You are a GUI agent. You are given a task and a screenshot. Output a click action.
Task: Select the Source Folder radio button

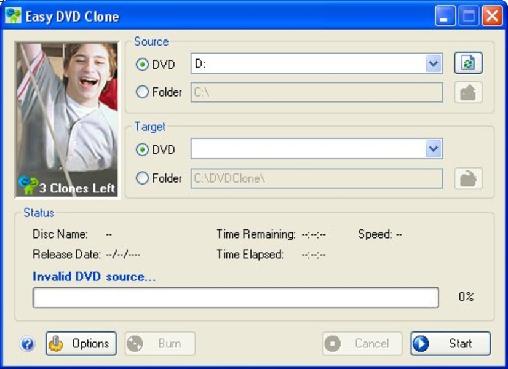(142, 92)
